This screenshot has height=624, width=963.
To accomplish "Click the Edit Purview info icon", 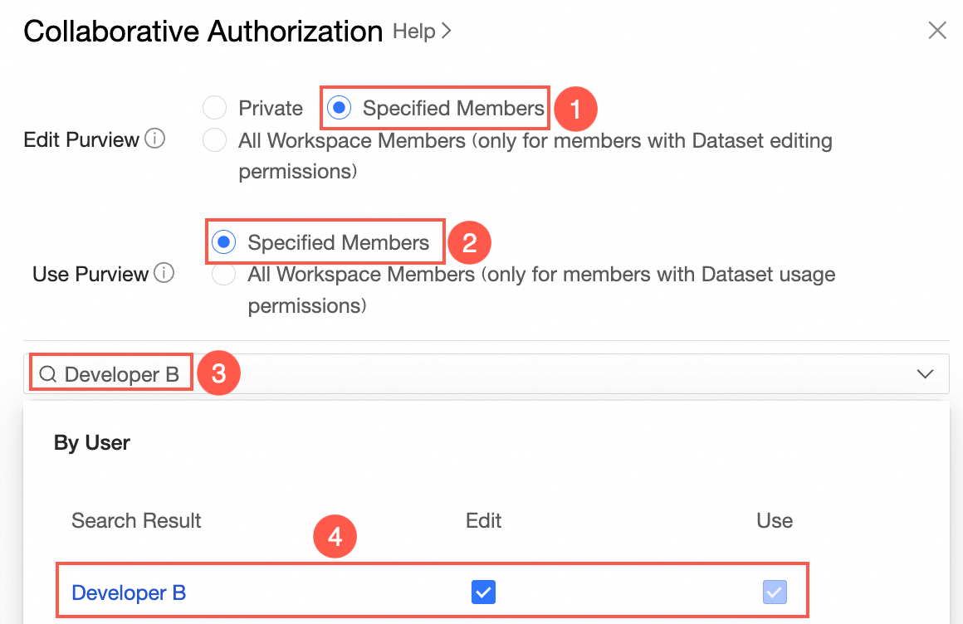I will coord(154,139).
